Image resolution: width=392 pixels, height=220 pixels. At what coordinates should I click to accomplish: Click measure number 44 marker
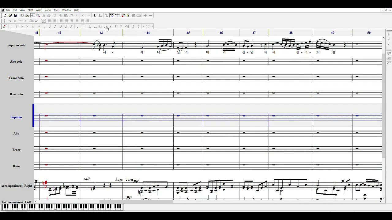tap(148, 33)
